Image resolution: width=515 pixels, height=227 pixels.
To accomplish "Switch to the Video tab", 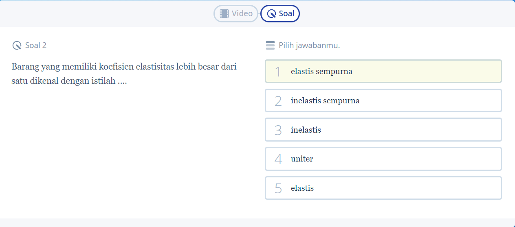I will click(236, 13).
